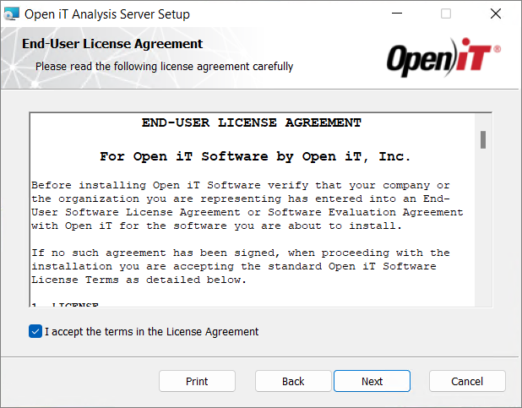
Task: Click the scrollbar track below the thumb
Action: (483, 226)
